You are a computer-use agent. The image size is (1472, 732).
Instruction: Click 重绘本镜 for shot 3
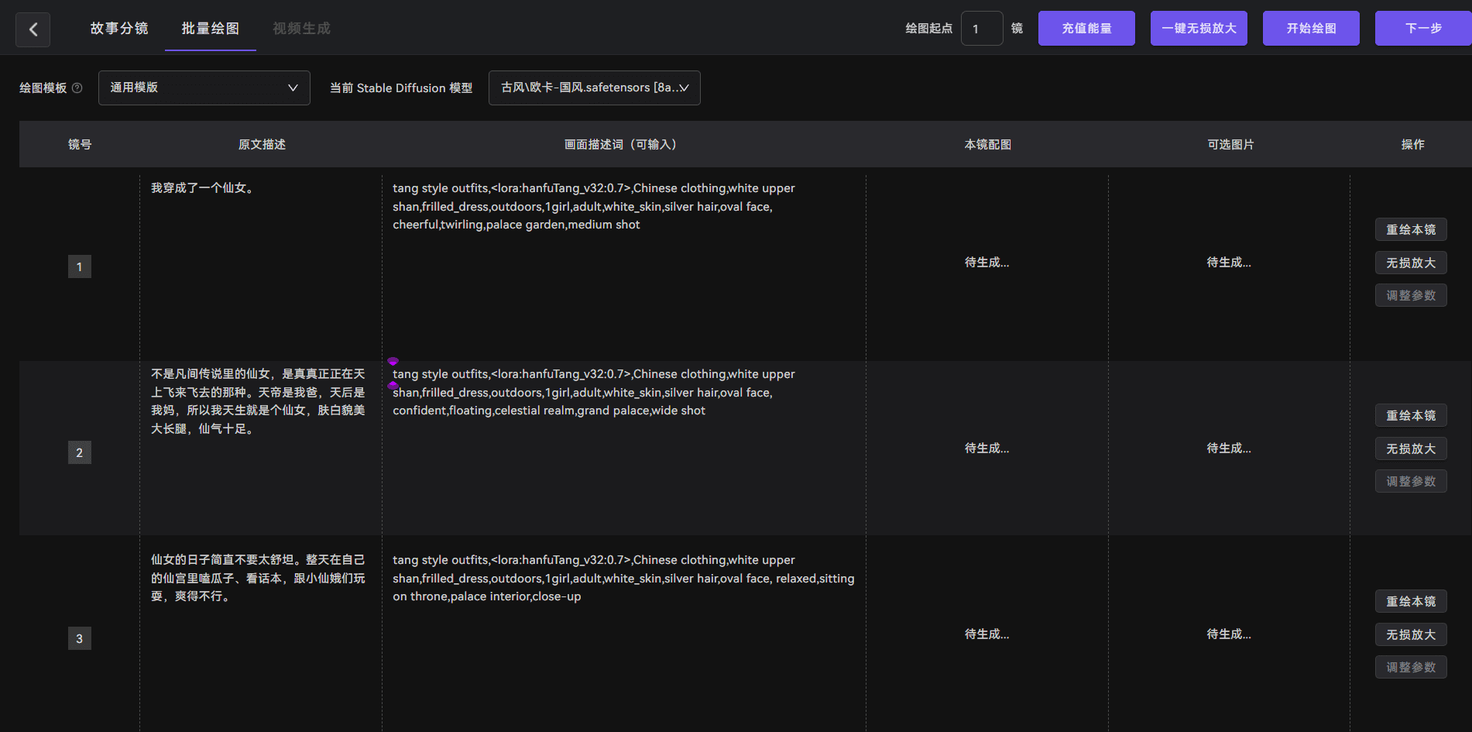[x=1411, y=601]
